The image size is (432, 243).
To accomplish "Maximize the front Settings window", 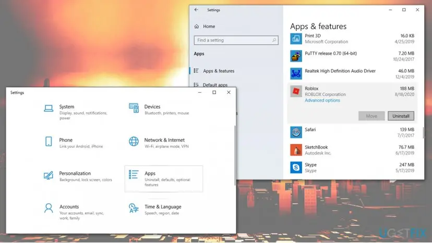I will click(214, 93).
